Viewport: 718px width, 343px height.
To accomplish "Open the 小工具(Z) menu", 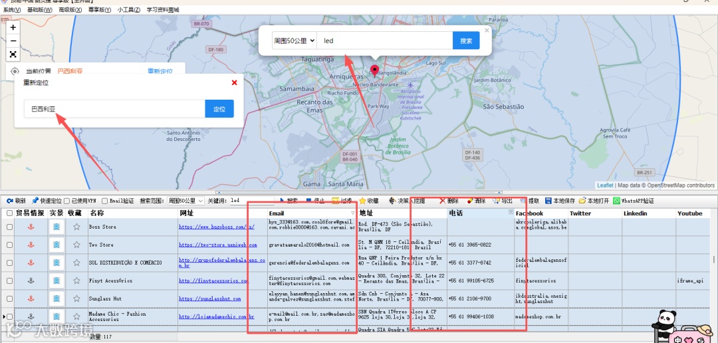I will 129,9.
